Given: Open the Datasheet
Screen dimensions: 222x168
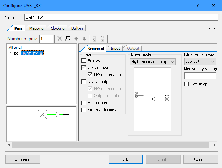Looking at the screenshot, I should (23, 159).
